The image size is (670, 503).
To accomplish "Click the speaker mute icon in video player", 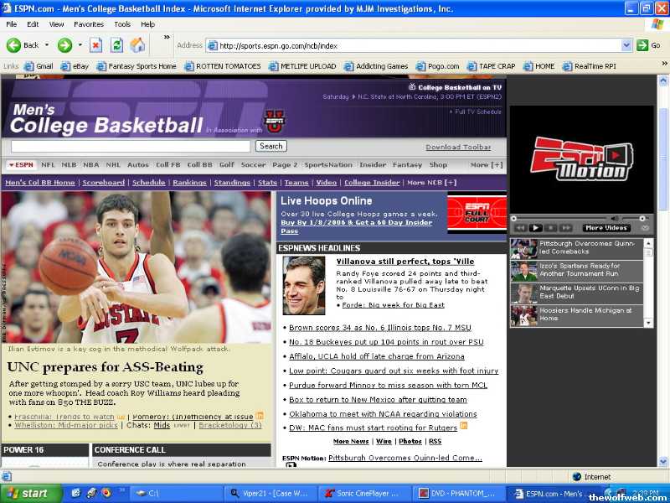I will click(x=614, y=219).
